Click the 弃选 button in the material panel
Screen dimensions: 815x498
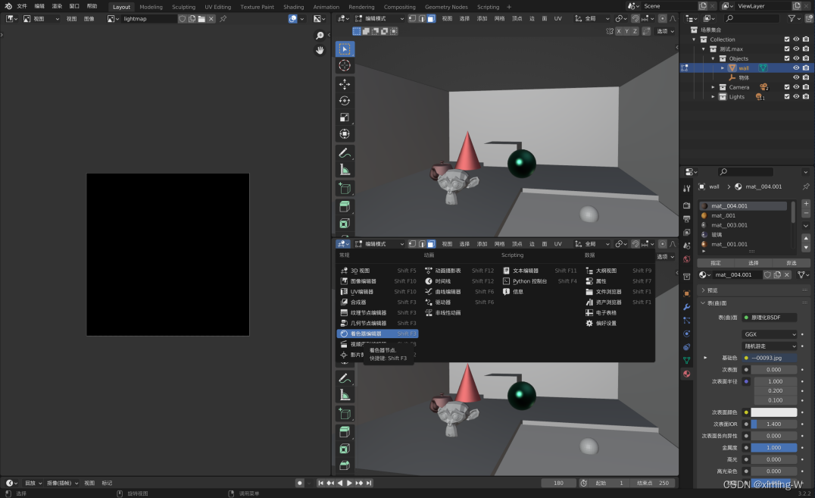click(x=792, y=263)
